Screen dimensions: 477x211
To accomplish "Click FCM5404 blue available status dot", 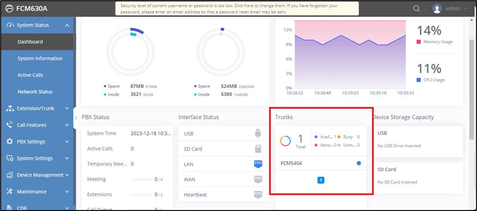I will [x=359, y=163].
